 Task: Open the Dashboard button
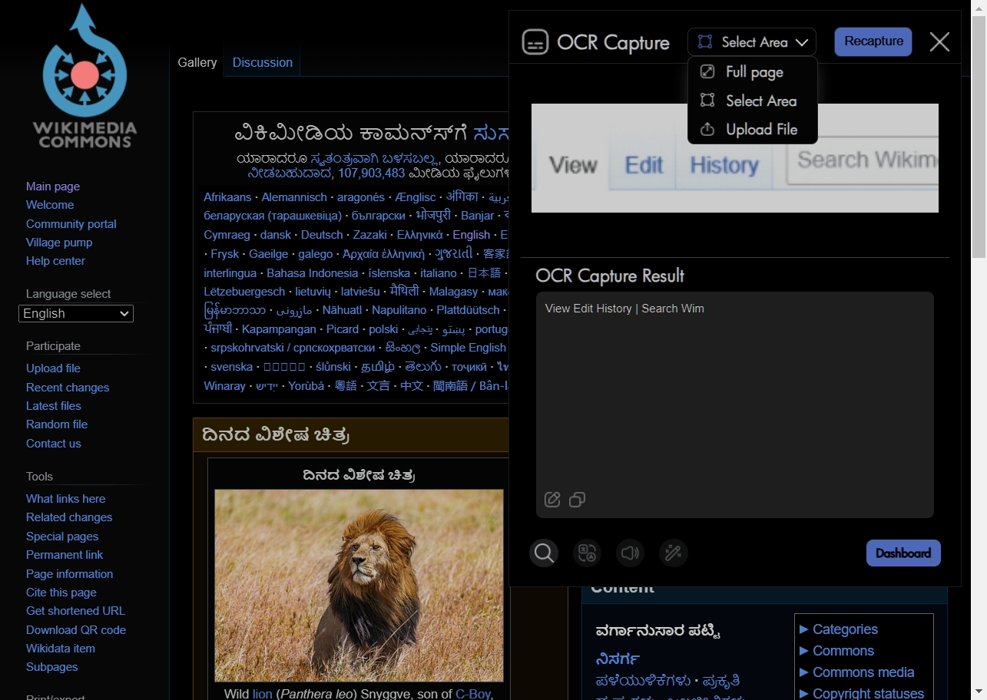pos(903,553)
